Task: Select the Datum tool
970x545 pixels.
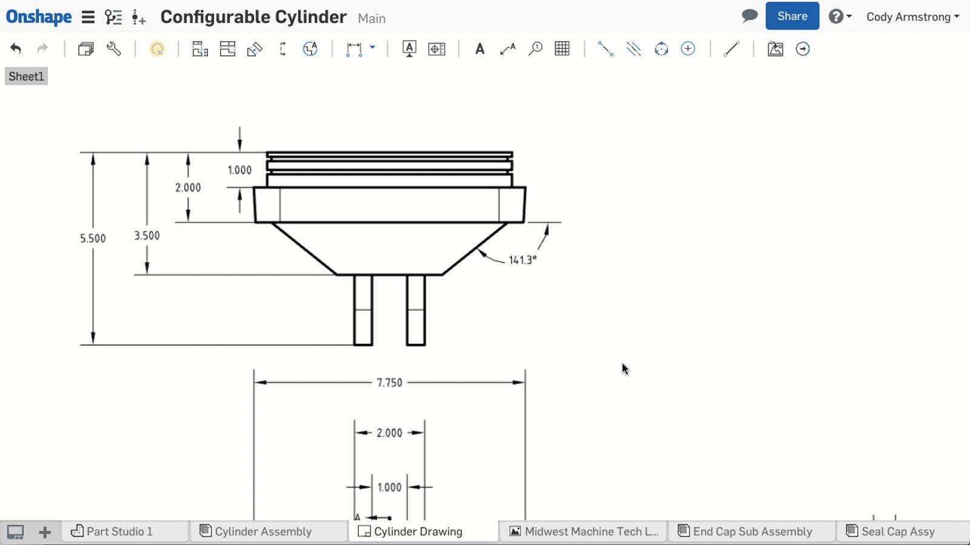Action: pyautogui.click(x=409, y=49)
